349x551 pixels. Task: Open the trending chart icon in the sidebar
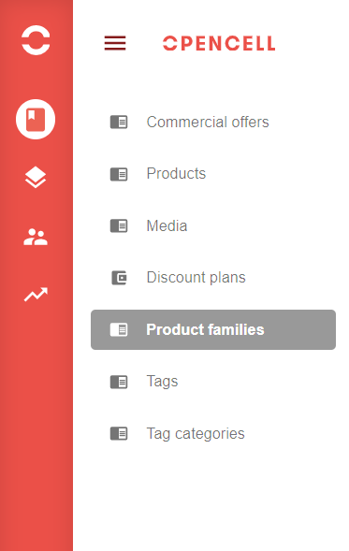pyautogui.click(x=36, y=295)
